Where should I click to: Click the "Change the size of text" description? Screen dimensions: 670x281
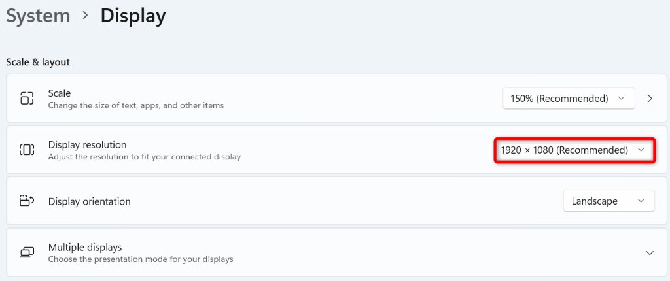click(136, 105)
